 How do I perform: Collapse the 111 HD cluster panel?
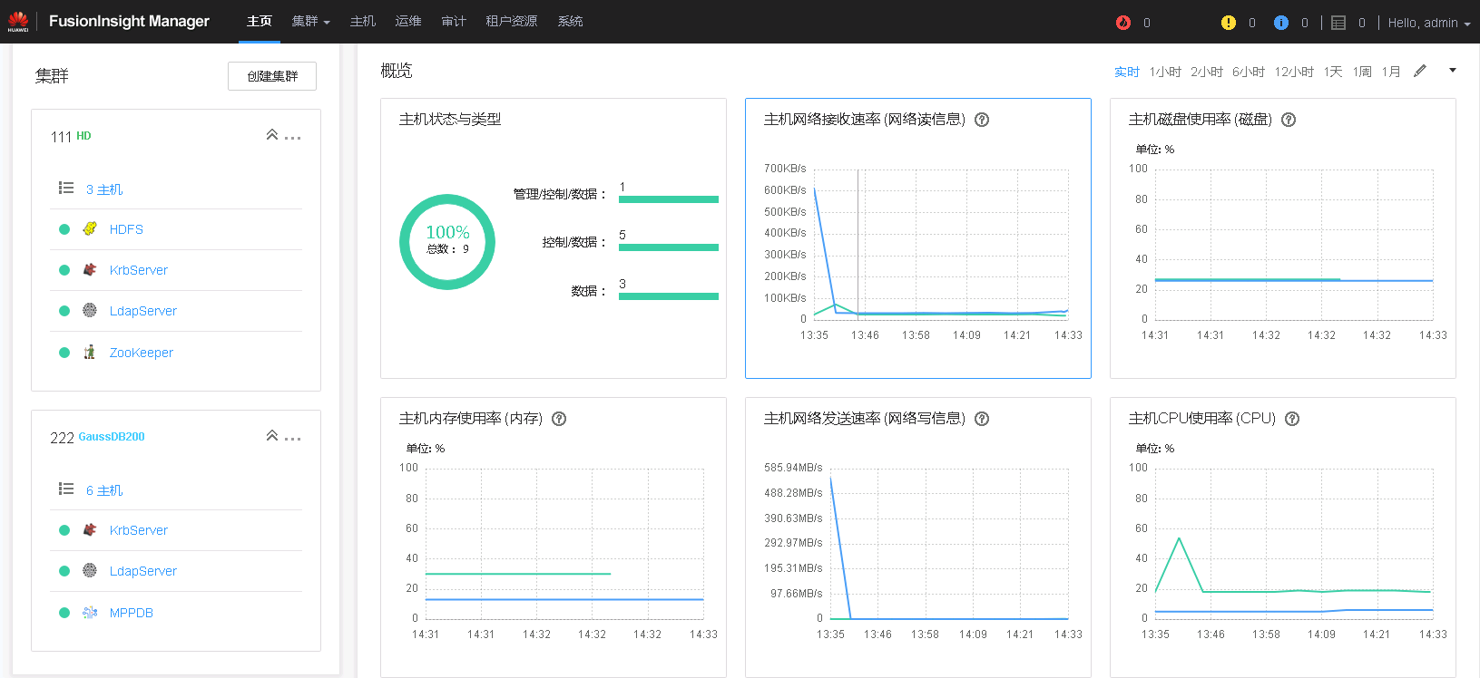coord(271,135)
